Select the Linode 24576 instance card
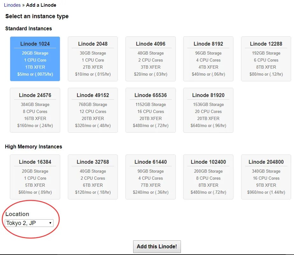Viewport: 294px width, 255px height. (35, 110)
